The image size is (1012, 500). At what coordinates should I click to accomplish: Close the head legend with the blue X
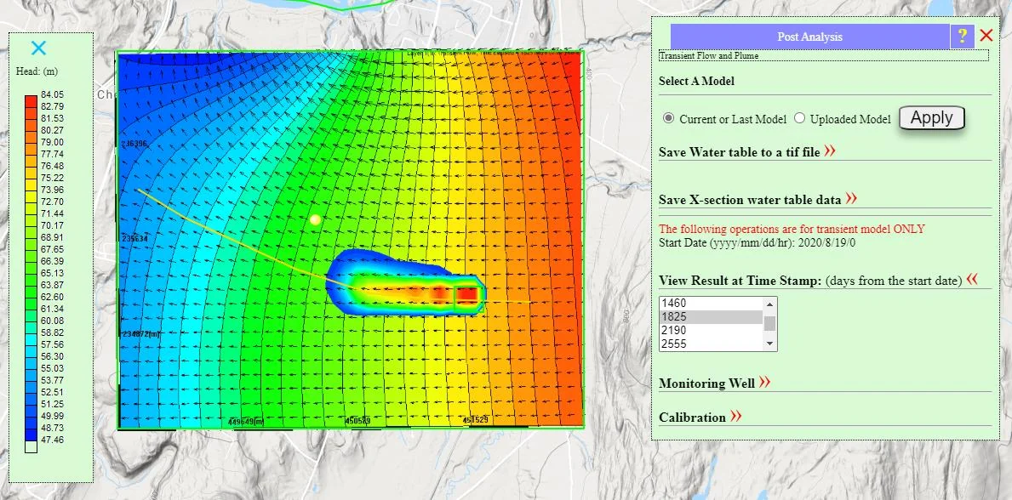click(38, 48)
